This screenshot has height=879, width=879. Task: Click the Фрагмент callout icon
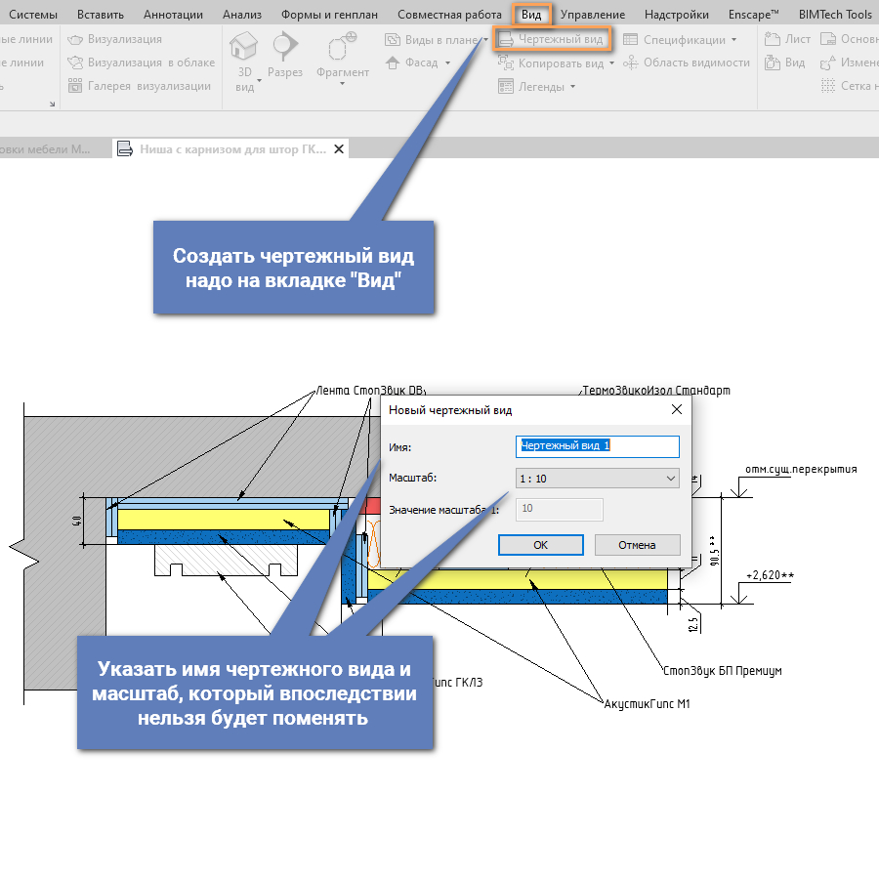point(342,46)
